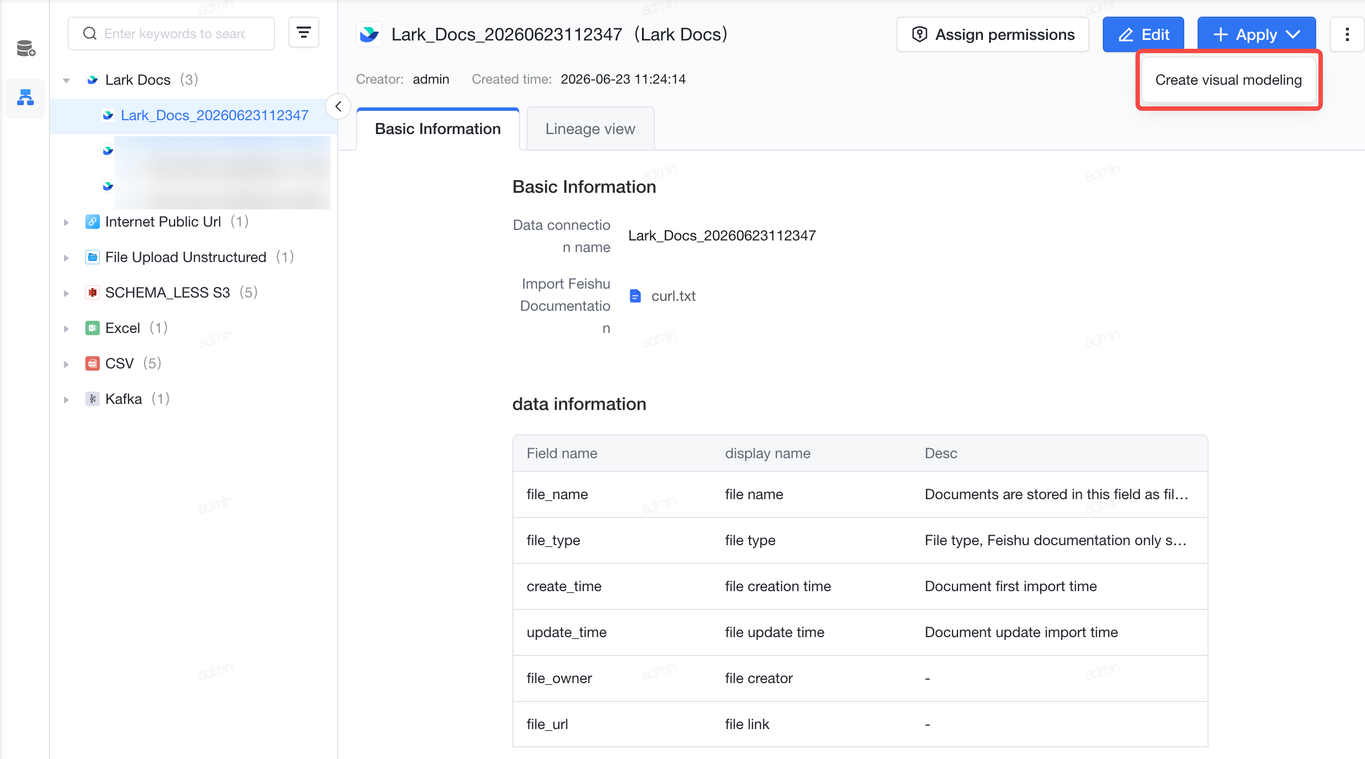
Task: Open the three-dot more options menu
Action: click(x=1347, y=34)
